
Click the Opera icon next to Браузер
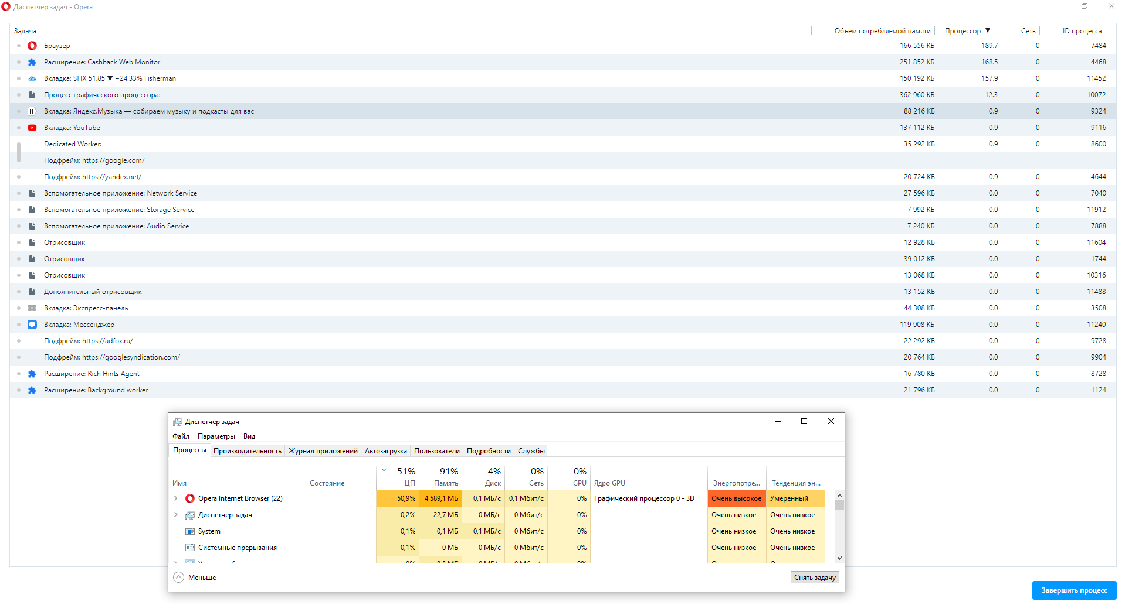click(x=32, y=46)
